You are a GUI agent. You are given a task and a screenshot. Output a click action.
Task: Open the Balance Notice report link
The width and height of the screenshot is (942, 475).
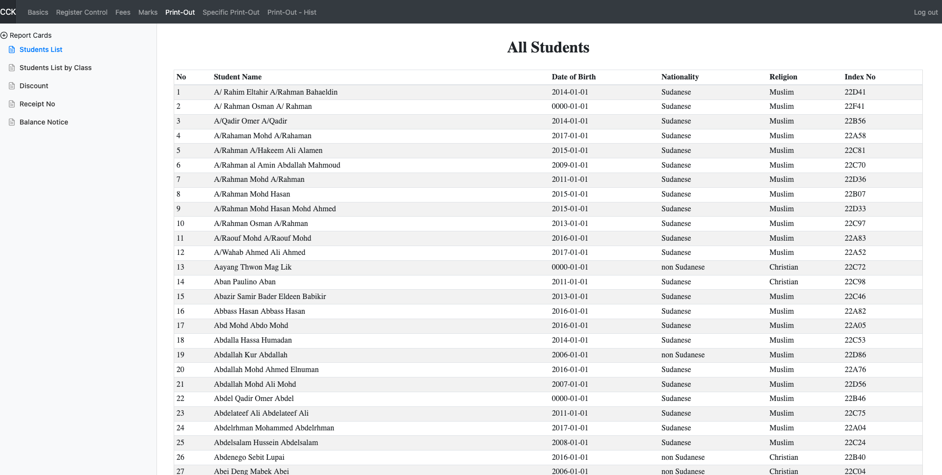click(x=44, y=122)
